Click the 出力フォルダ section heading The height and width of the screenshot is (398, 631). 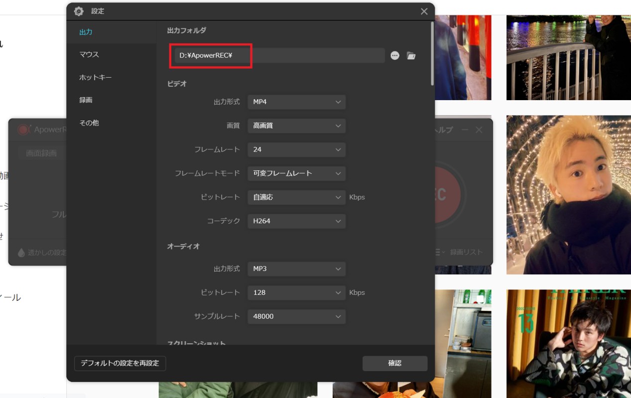pyautogui.click(x=187, y=30)
